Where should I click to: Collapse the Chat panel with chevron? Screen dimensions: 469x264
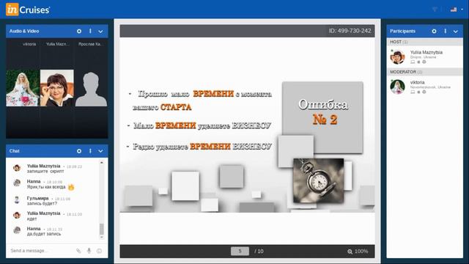click(x=101, y=151)
